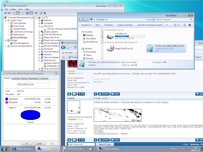
Task: Expand DVD/CD-ROM drives device category
Action: tap(39, 35)
